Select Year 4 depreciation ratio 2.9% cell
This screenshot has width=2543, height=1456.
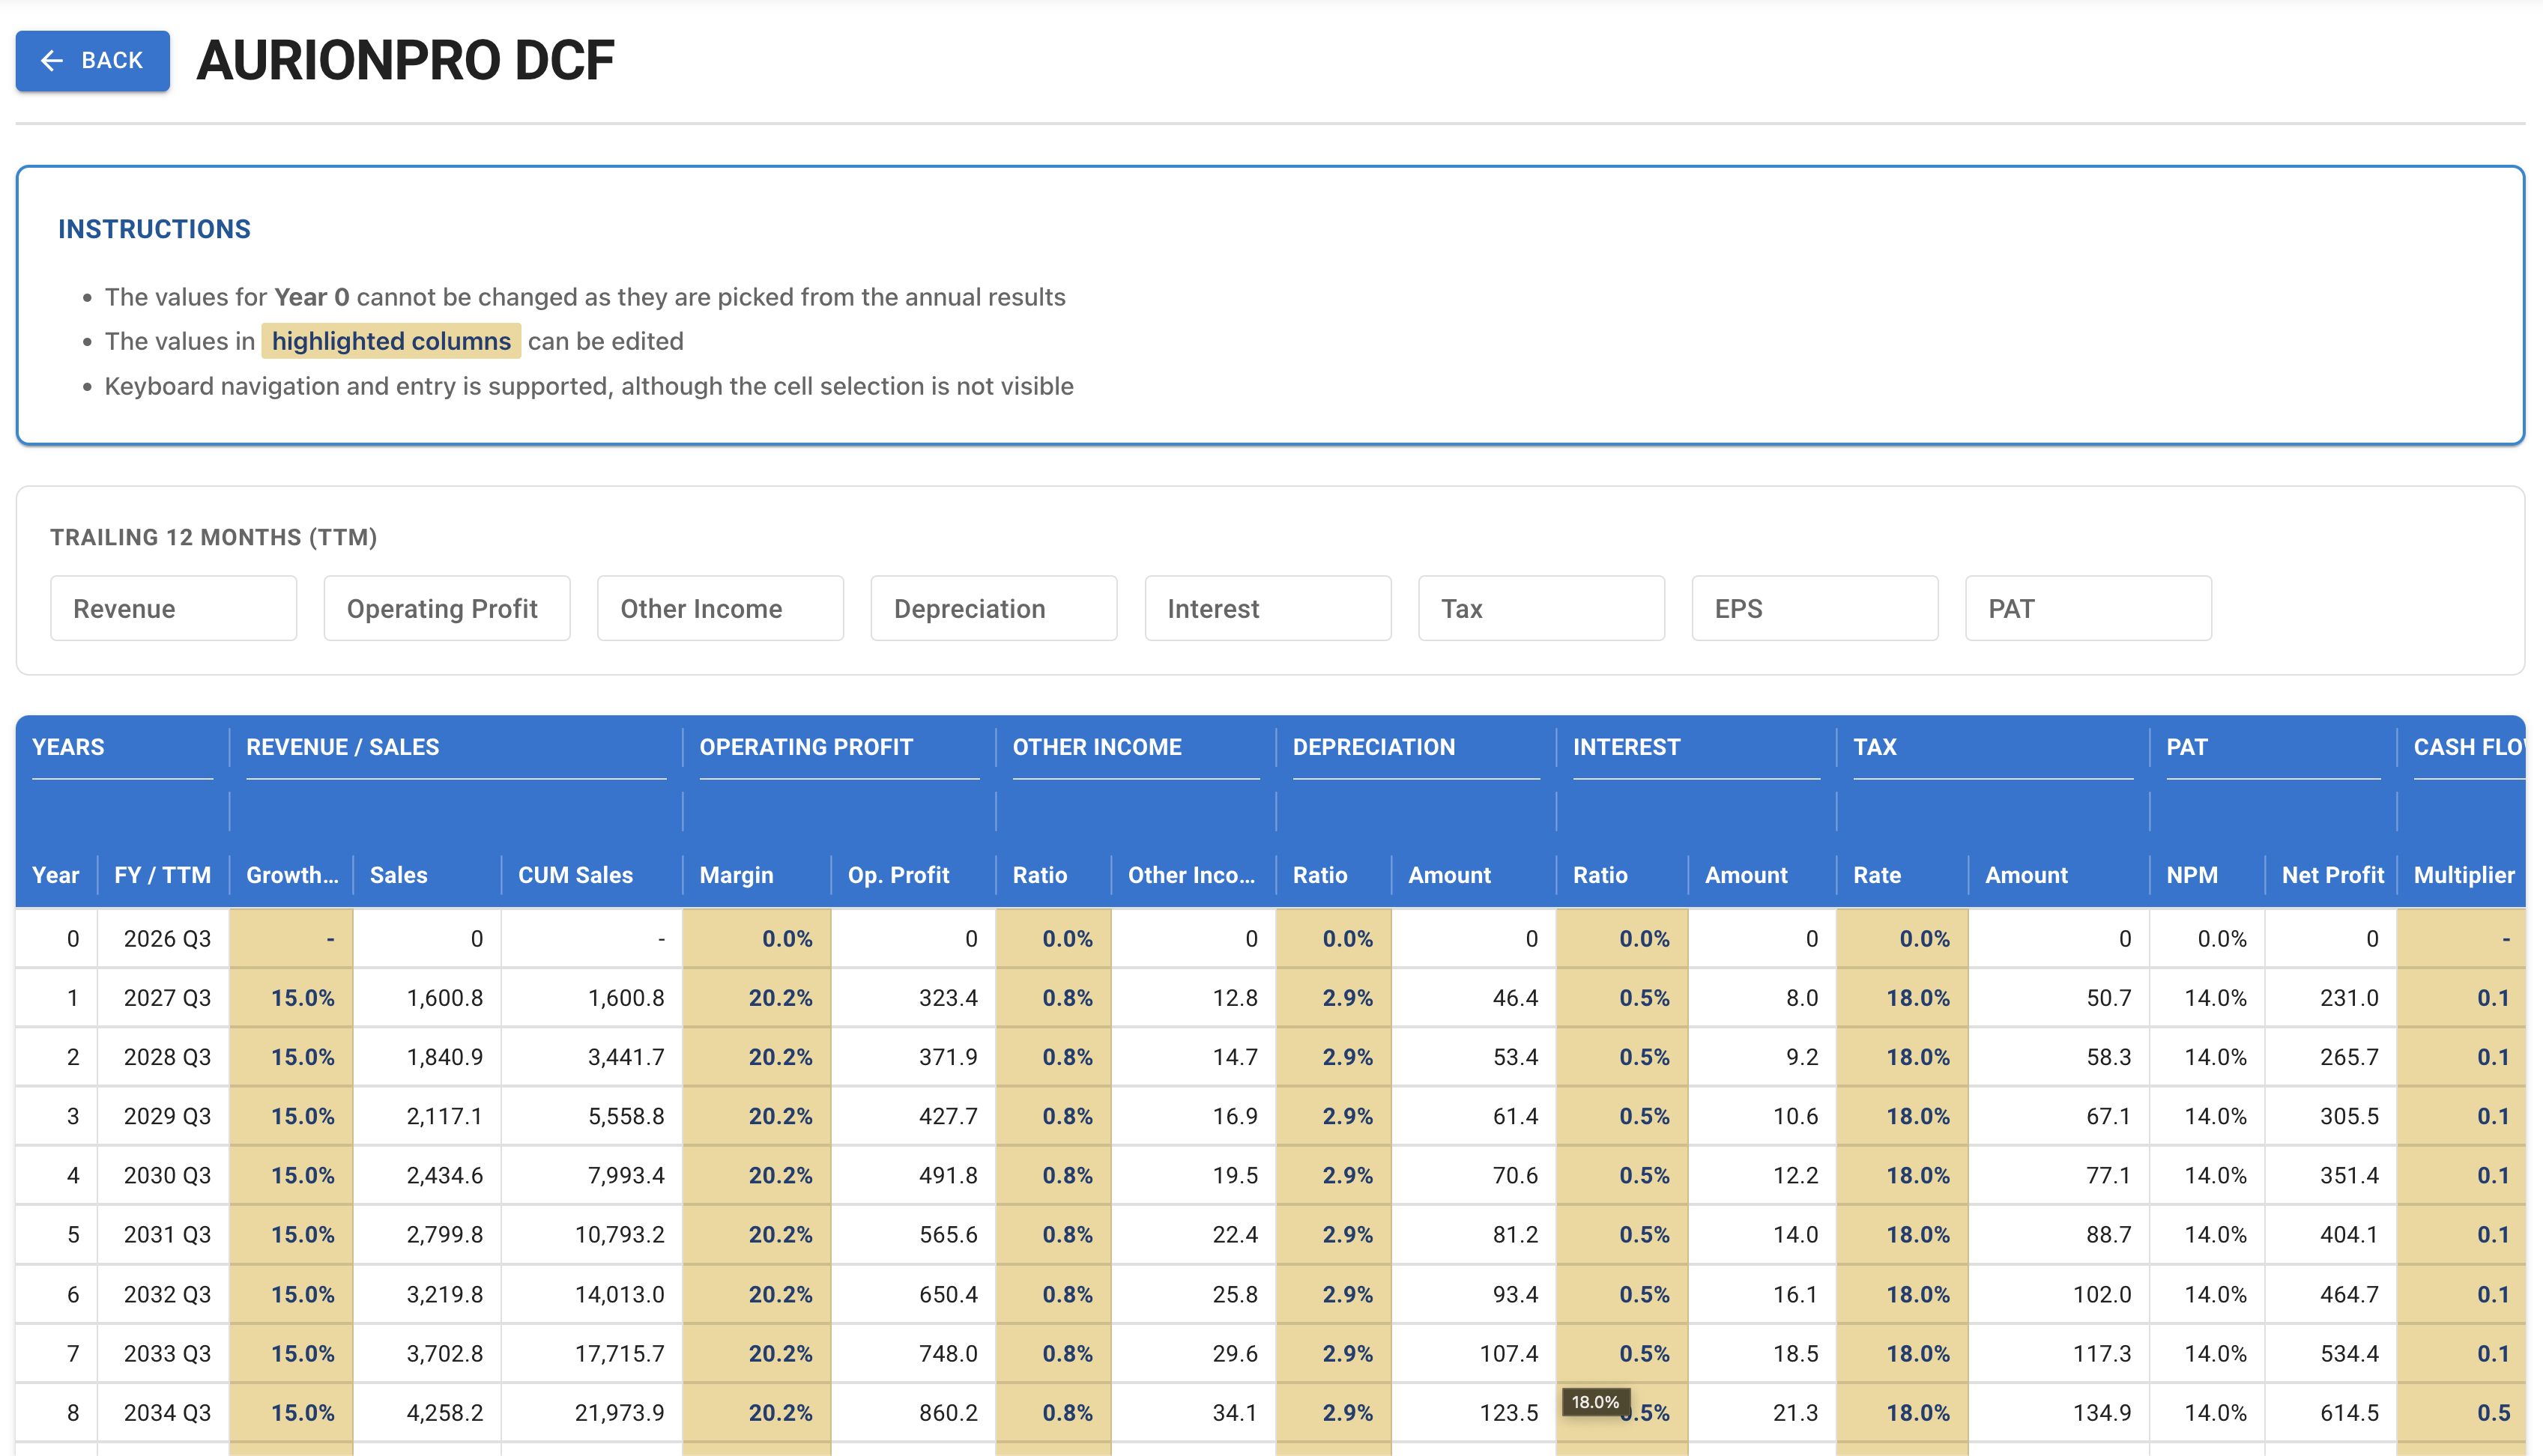[x=1334, y=1175]
